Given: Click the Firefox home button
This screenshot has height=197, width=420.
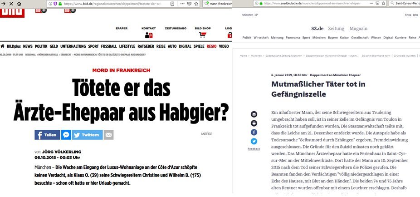Looking at the screenshot, I should [x=19, y=4].
